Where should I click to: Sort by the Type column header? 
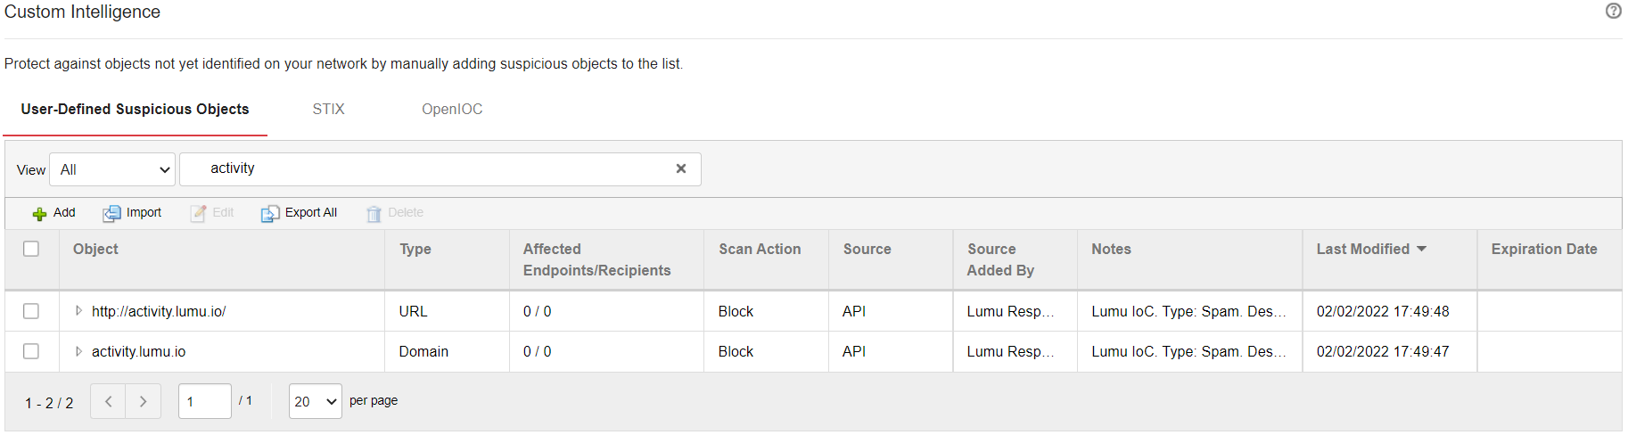click(415, 249)
